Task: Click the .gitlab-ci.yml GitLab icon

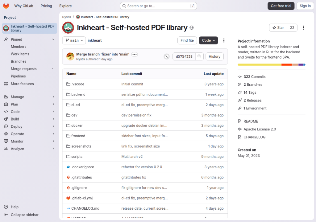Action: [x=68, y=198]
